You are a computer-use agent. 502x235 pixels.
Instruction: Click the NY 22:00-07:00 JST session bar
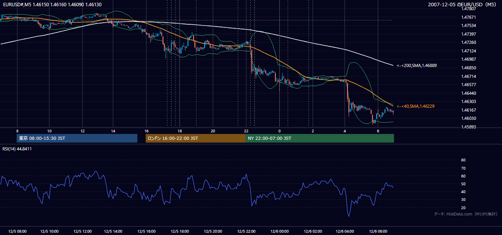[x=320, y=138]
